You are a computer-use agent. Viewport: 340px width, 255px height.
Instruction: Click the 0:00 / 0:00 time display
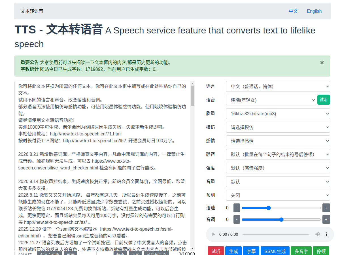[229, 234]
